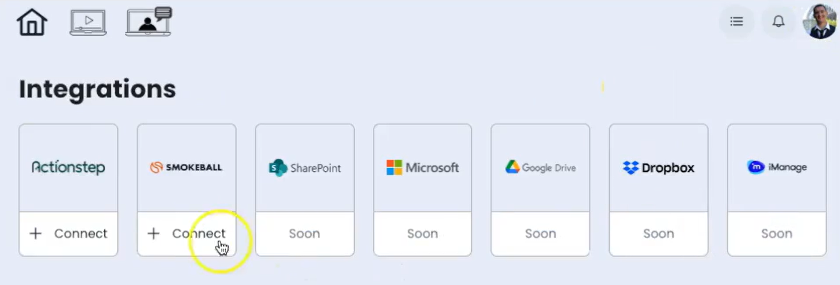Select the SharePoint logo card

[x=304, y=167]
